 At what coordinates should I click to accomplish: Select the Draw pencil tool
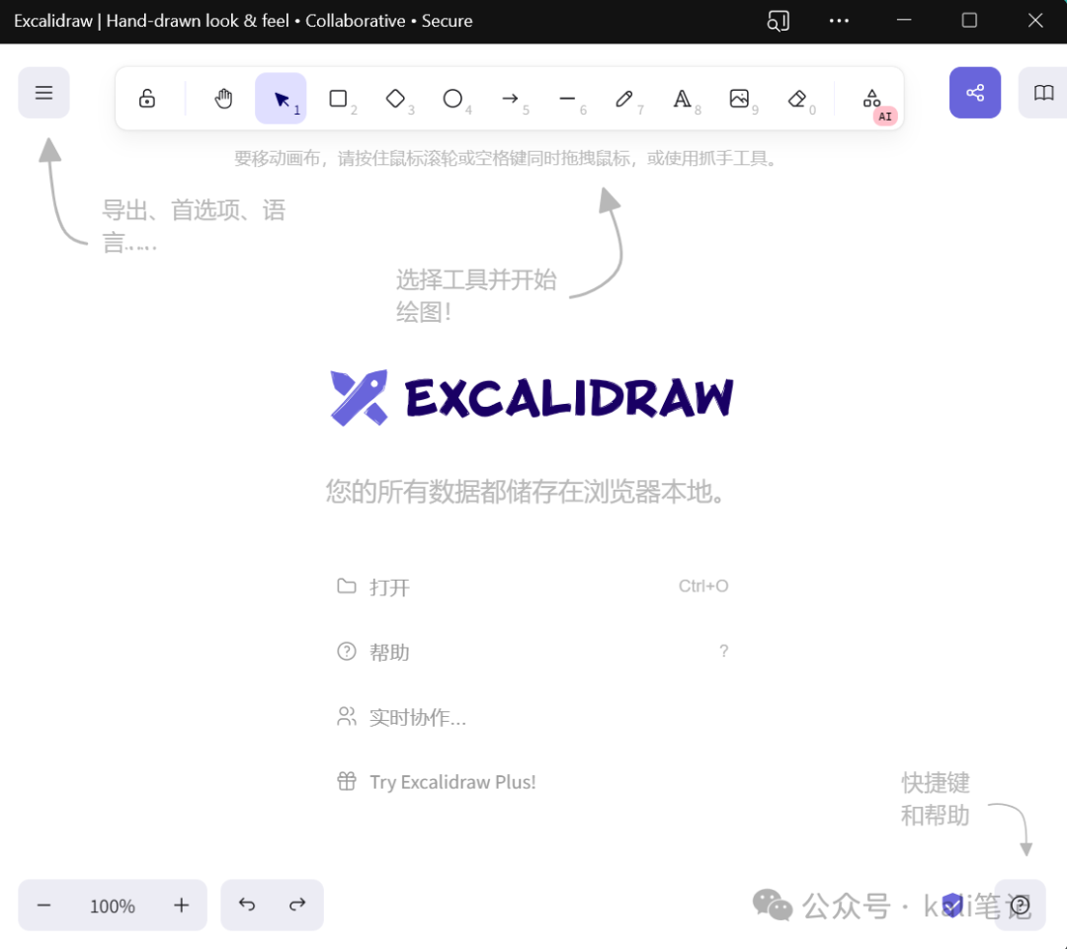pyautogui.click(x=624, y=99)
